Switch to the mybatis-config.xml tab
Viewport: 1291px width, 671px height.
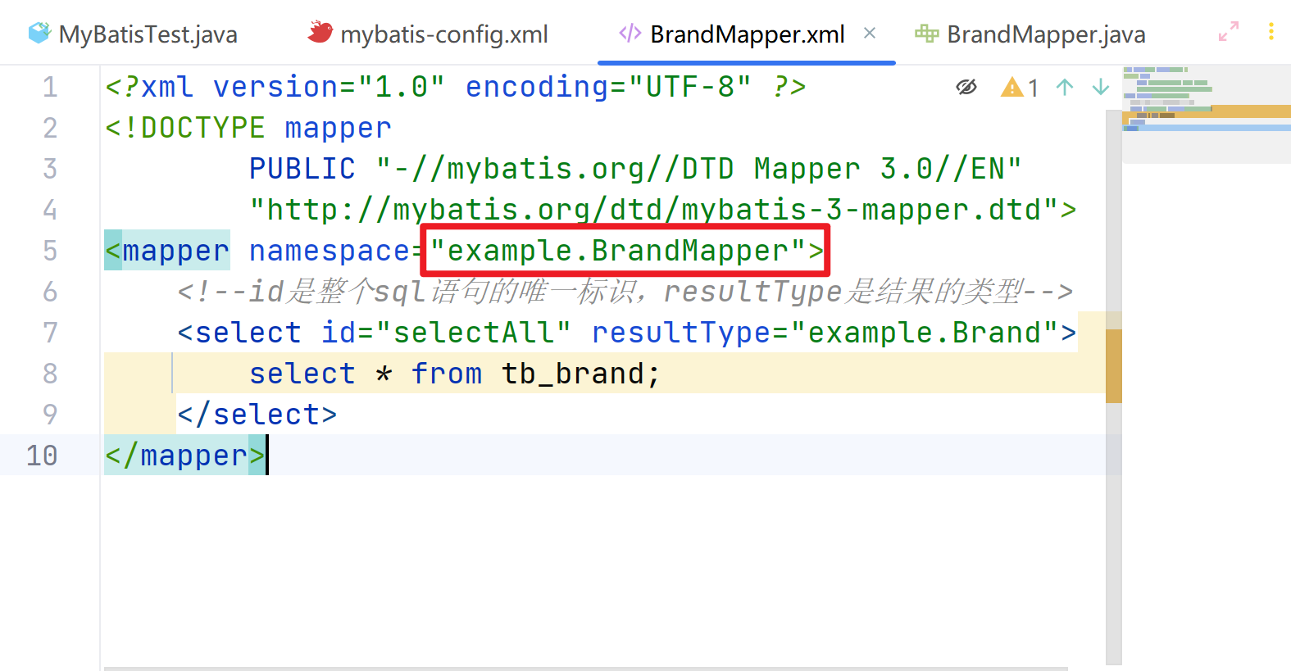[443, 34]
